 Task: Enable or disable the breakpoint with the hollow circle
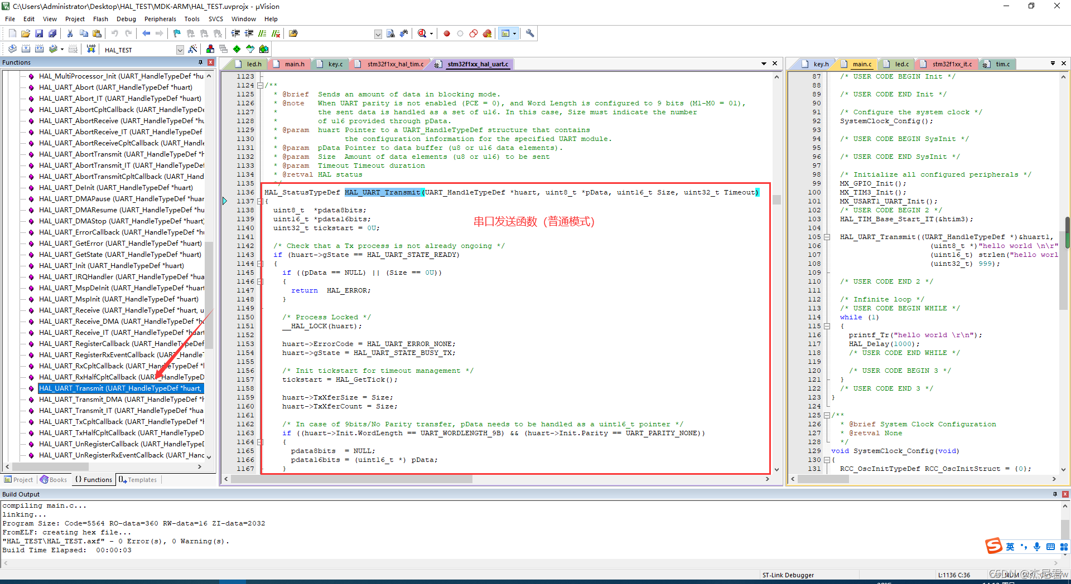(x=460, y=33)
